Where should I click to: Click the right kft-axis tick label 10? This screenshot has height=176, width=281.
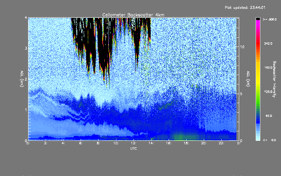point(242,47)
